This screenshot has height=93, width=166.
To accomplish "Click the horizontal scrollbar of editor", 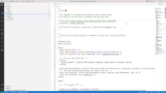I will (x=102, y=91).
